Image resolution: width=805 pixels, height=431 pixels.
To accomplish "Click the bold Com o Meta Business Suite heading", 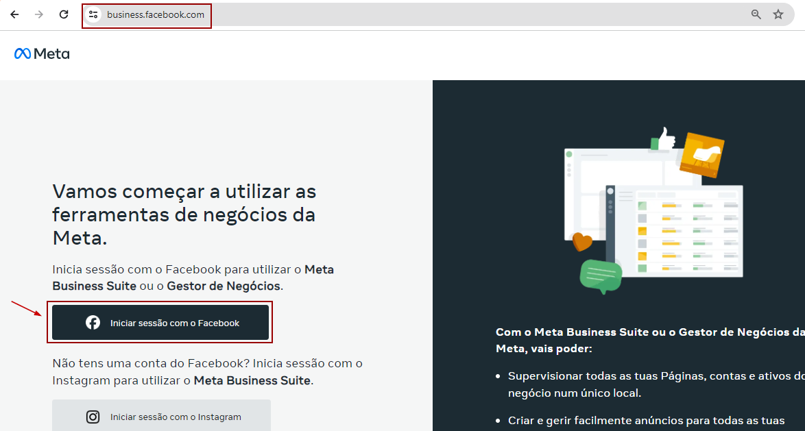I will (649, 340).
